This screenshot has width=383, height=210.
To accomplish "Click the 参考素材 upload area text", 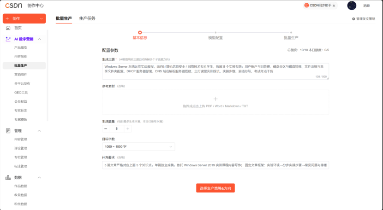I will tap(215, 106).
